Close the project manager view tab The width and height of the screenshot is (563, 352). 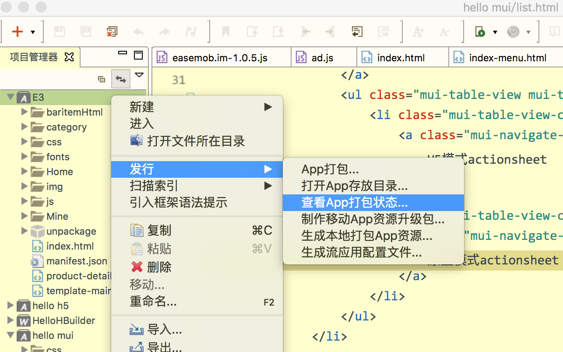point(69,57)
